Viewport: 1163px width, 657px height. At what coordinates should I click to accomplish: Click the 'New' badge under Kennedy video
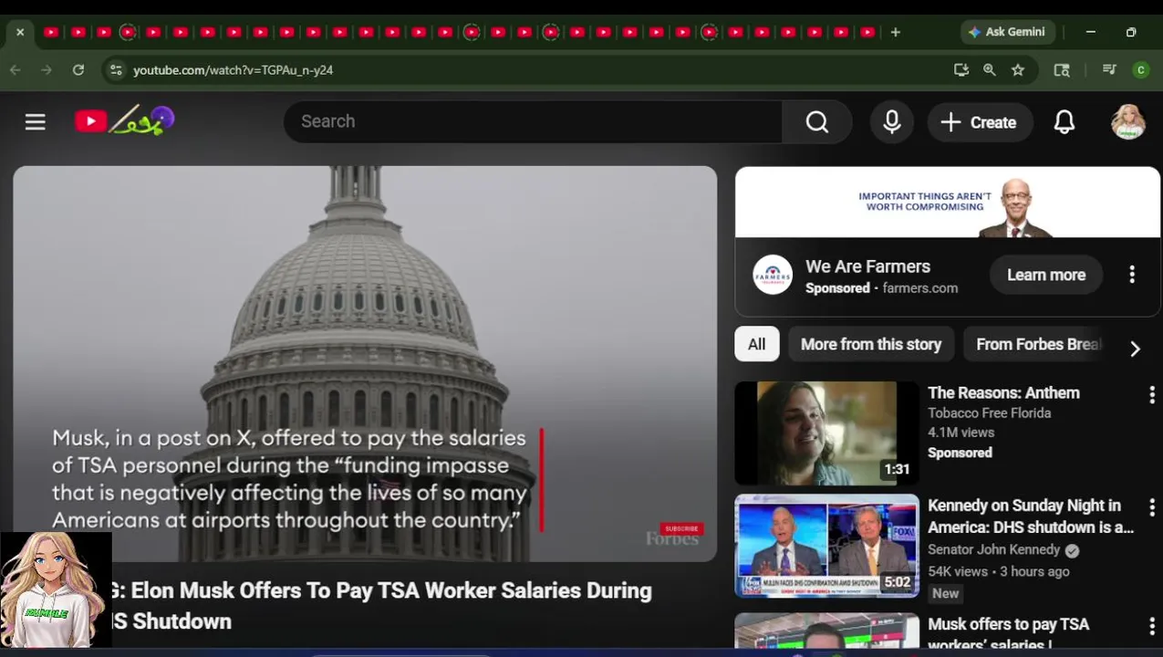[x=945, y=593]
